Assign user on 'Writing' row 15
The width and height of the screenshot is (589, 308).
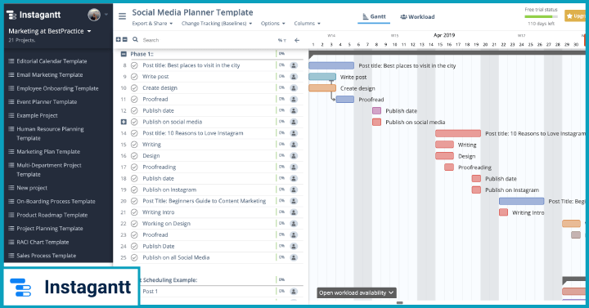[x=294, y=145]
